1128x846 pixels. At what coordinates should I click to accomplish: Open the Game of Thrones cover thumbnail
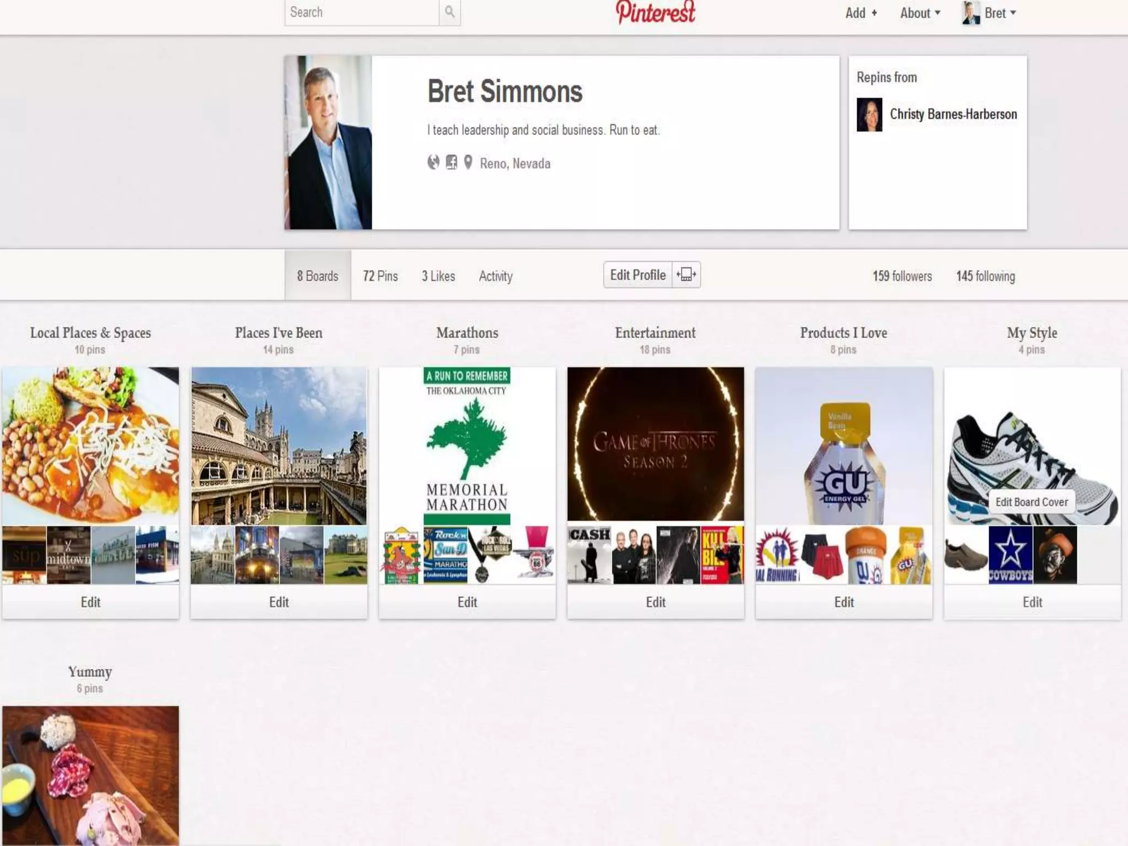655,444
